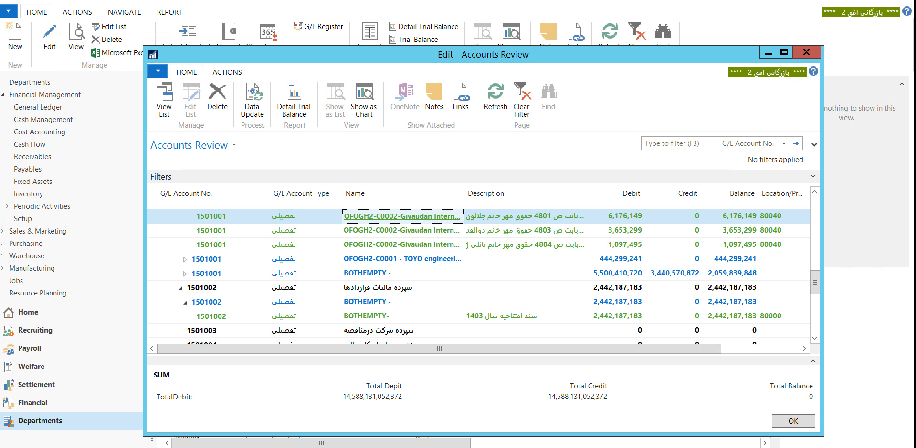The height and width of the screenshot is (448, 916).
Task: Open Detail Trial Balance in main window ribbon
Action: (423, 27)
